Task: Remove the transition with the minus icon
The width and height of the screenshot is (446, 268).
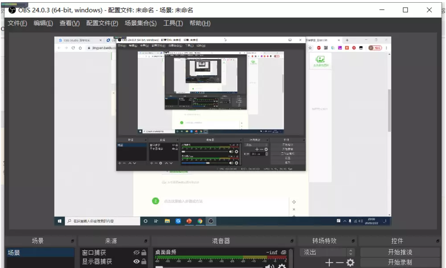Action: click(x=339, y=263)
